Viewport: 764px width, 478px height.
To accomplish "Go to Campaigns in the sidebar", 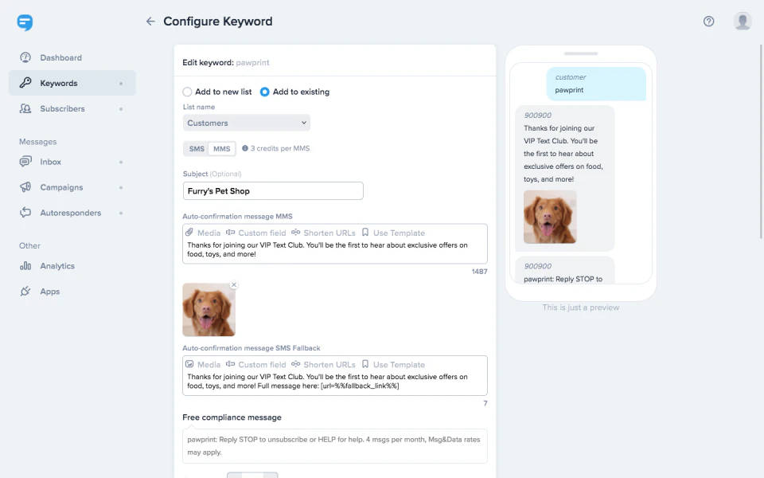I will 60,187.
